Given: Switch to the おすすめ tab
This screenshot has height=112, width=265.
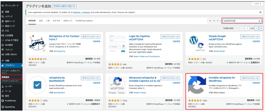Looking at the screenshot, I should click(x=56, y=21).
